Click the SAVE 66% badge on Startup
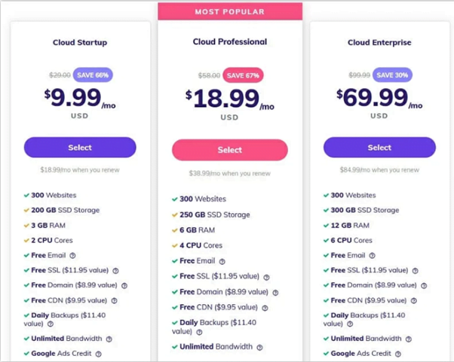This screenshot has width=454, height=362. click(x=93, y=75)
